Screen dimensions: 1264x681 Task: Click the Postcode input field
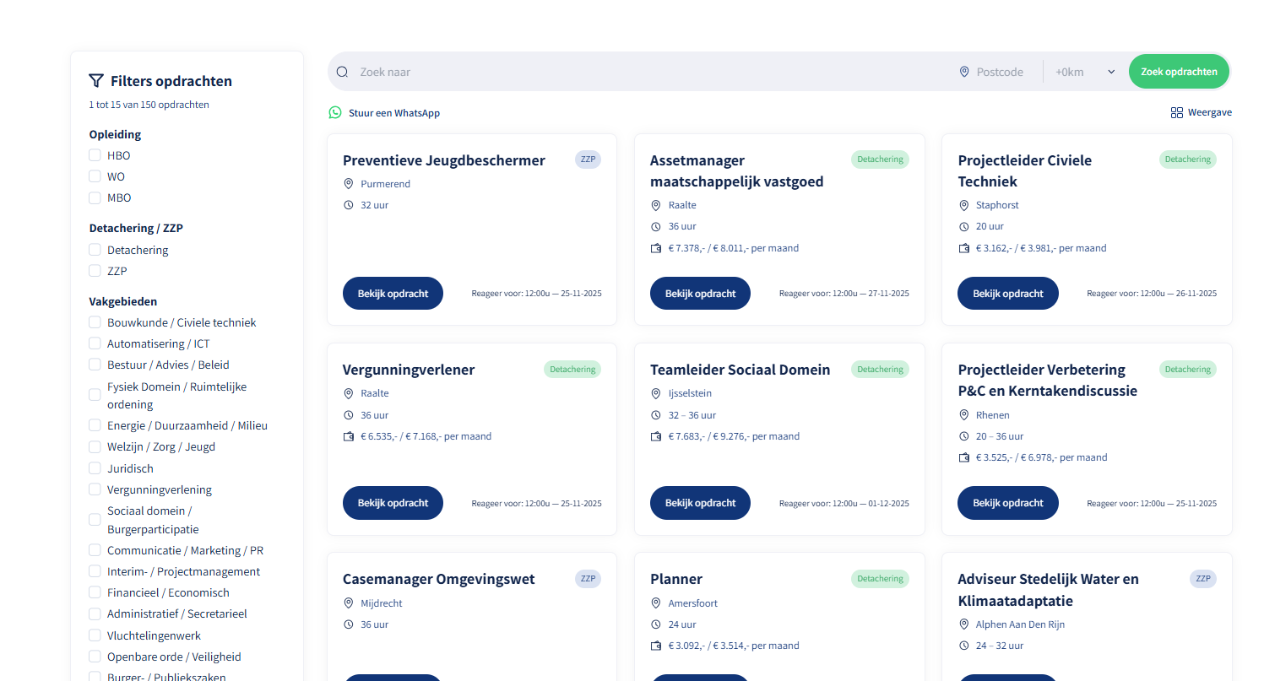1002,72
